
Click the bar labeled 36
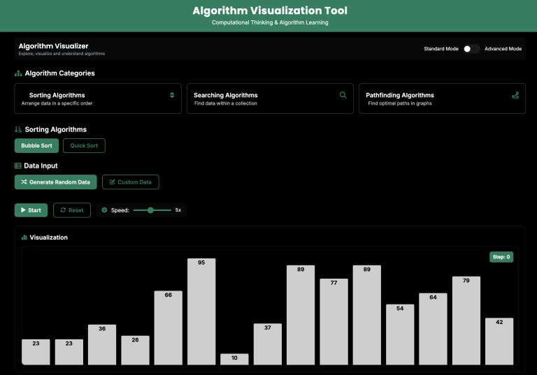pyautogui.click(x=102, y=344)
